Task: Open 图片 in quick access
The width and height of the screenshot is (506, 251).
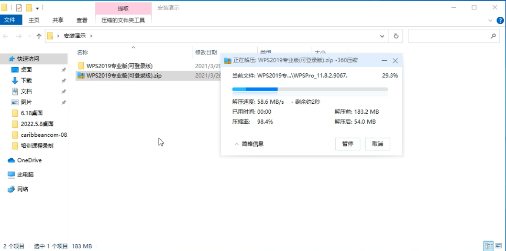Action: pos(26,102)
